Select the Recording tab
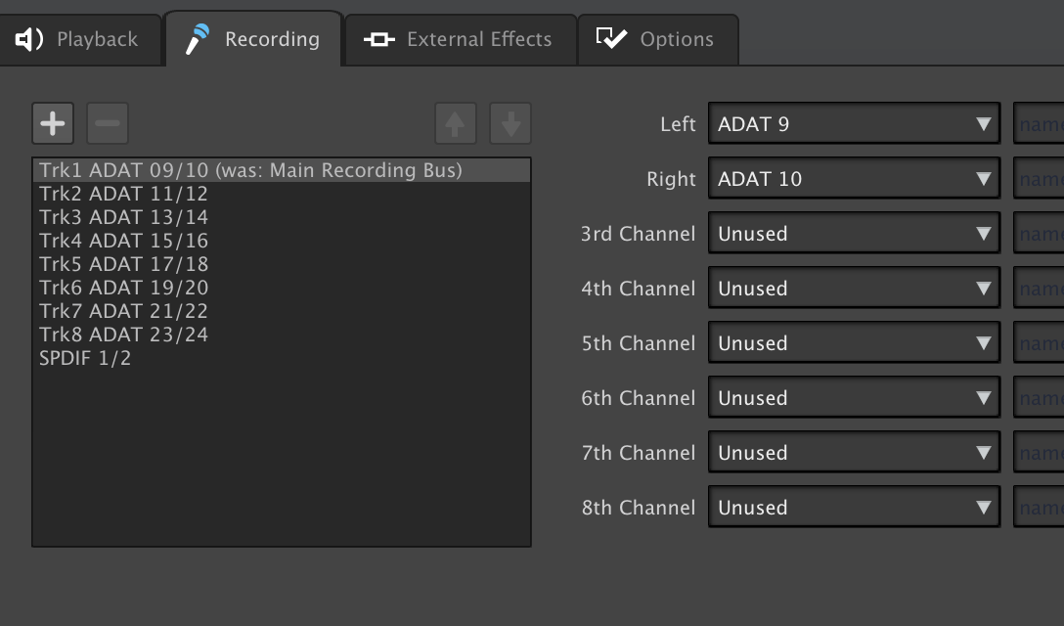 252,39
